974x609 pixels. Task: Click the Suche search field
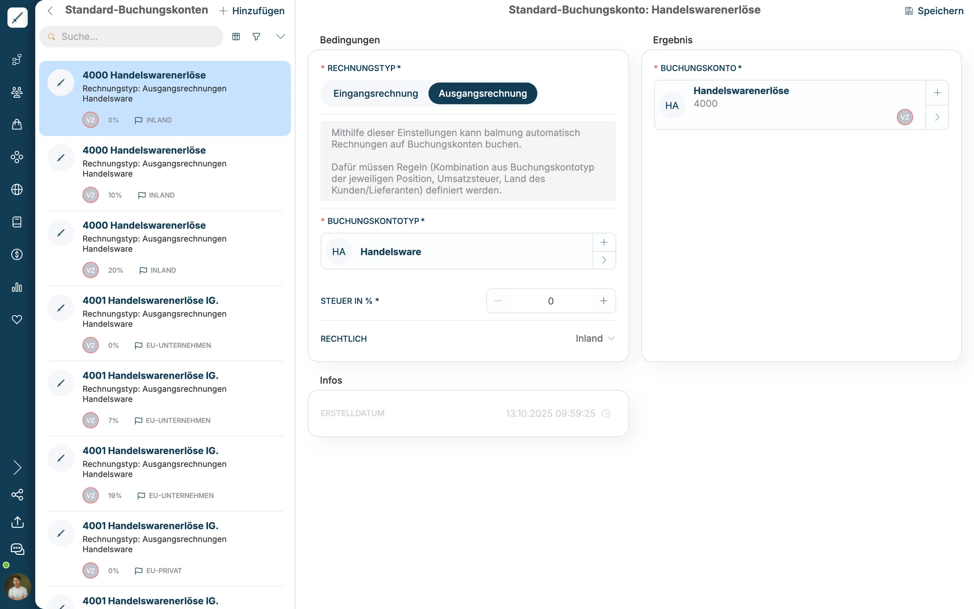point(131,37)
